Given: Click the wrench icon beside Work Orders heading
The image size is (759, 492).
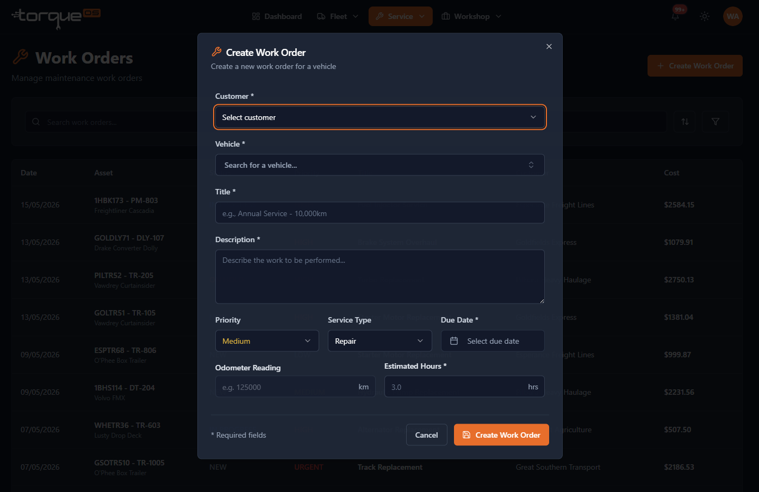Looking at the screenshot, I should (21, 57).
